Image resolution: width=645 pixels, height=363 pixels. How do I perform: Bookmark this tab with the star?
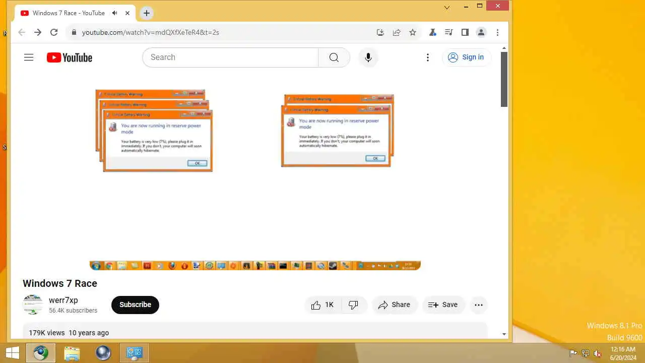click(413, 32)
